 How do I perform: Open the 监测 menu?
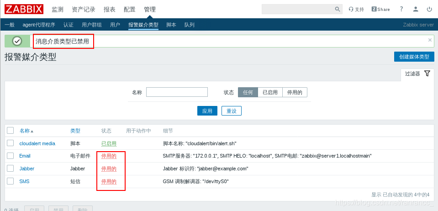coord(58,10)
